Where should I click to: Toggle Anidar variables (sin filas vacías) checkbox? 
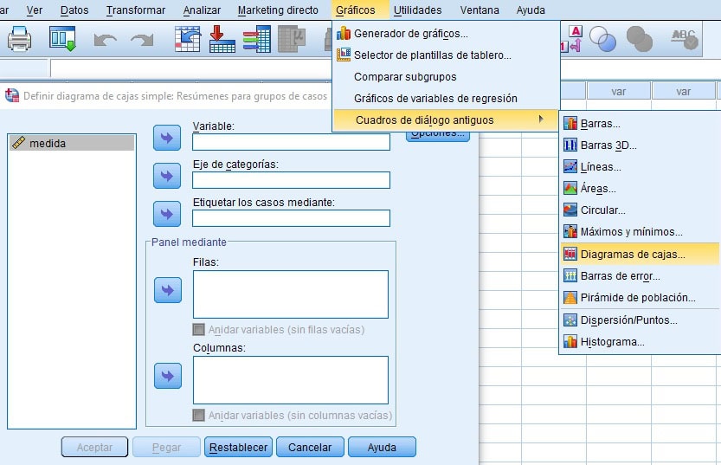(x=199, y=329)
